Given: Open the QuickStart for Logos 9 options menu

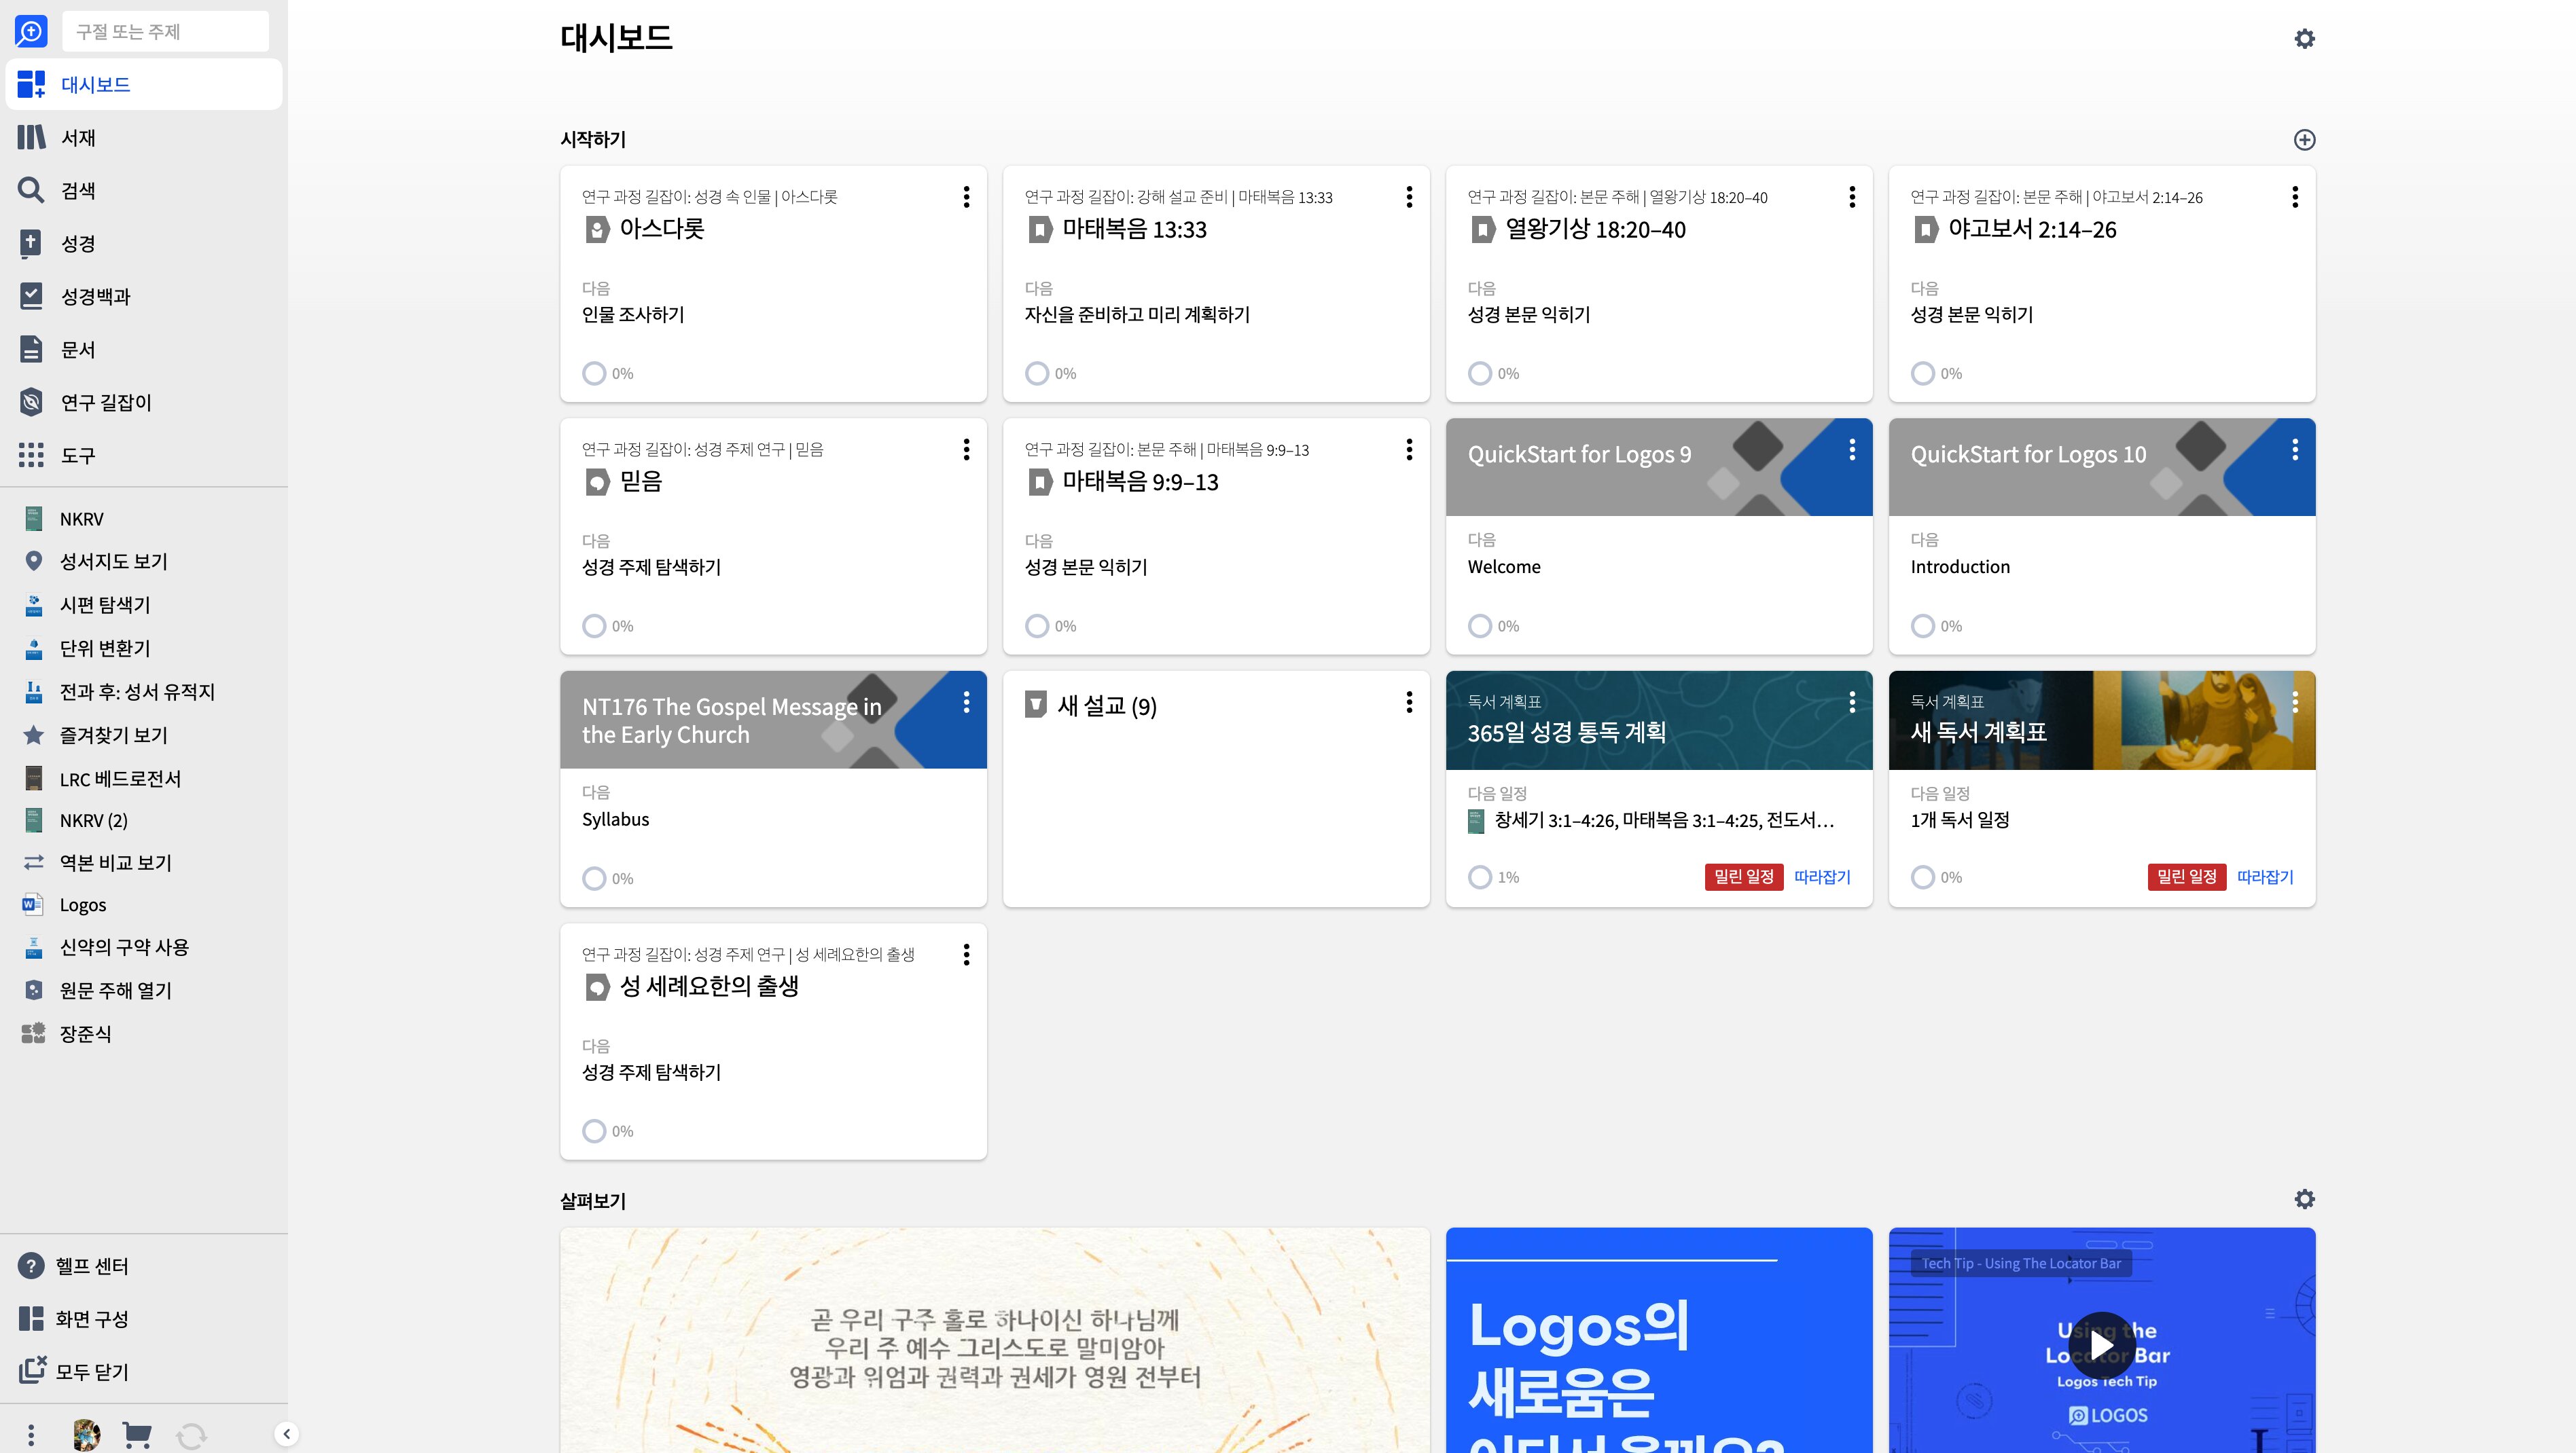Looking at the screenshot, I should (x=1852, y=449).
